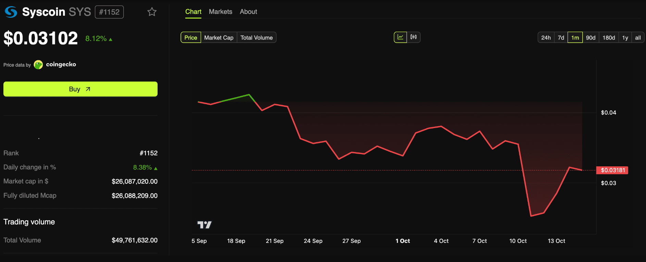Click the #1152 rank badge

[x=109, y=12]
